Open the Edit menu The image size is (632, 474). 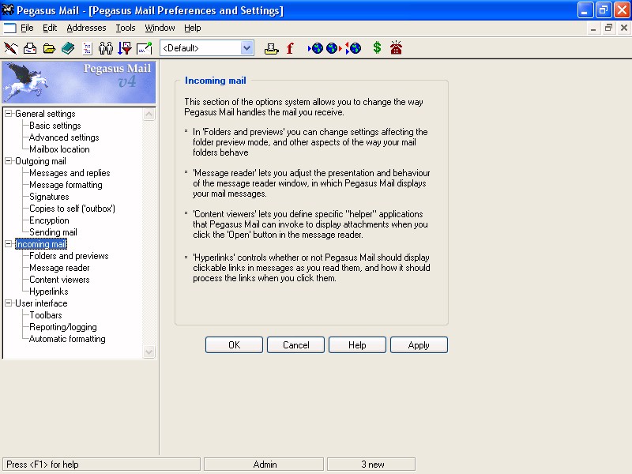click(50, 28)
